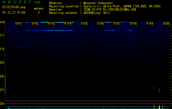The image size is (172, 109).
Task: Click the 0200 time marker
Action: pyautogui.click(x=166, y=23)
